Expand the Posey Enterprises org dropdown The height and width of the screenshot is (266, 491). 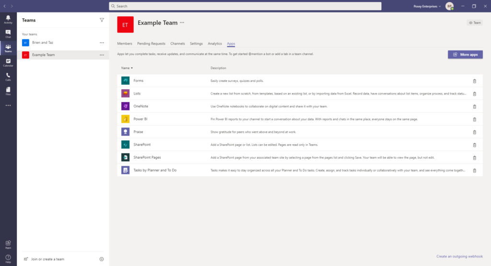point(427,6)
